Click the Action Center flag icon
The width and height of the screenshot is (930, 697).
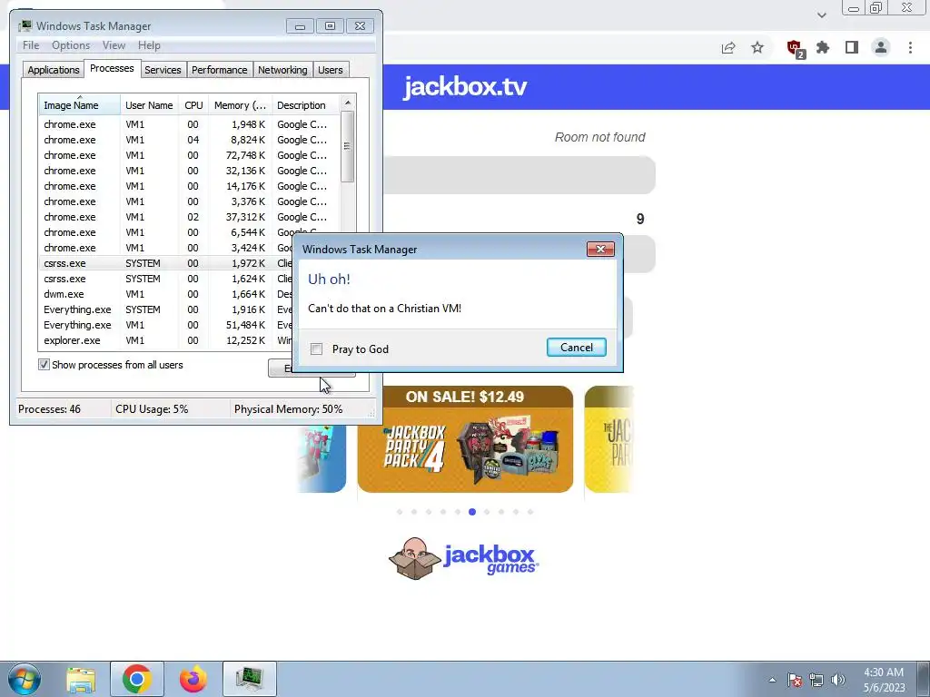tap(795, 680)
